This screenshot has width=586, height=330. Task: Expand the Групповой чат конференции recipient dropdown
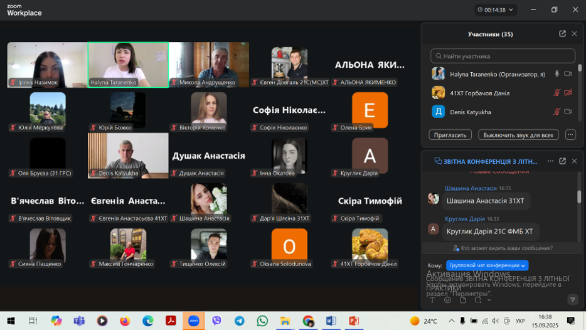[x=487, y=265]
